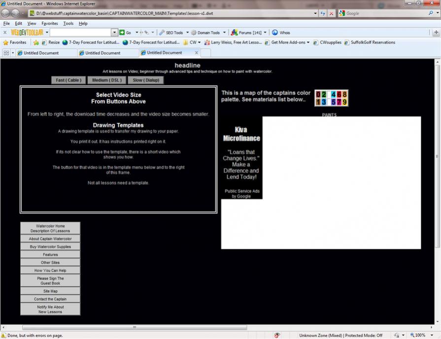Open the View menu
The width and height of the screenshot is (441, 339).
pyautogui.click(x=32, y=24)
